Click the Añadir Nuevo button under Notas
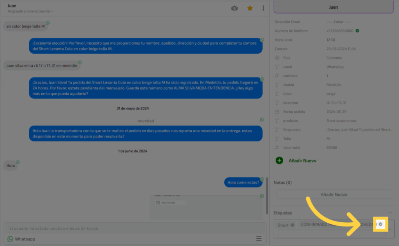399x246 pixels. (334, 194)
